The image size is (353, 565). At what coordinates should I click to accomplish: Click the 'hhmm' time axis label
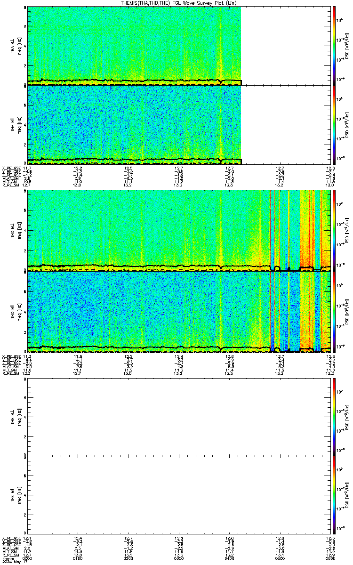pyautogui.click(x=7, y=558)
